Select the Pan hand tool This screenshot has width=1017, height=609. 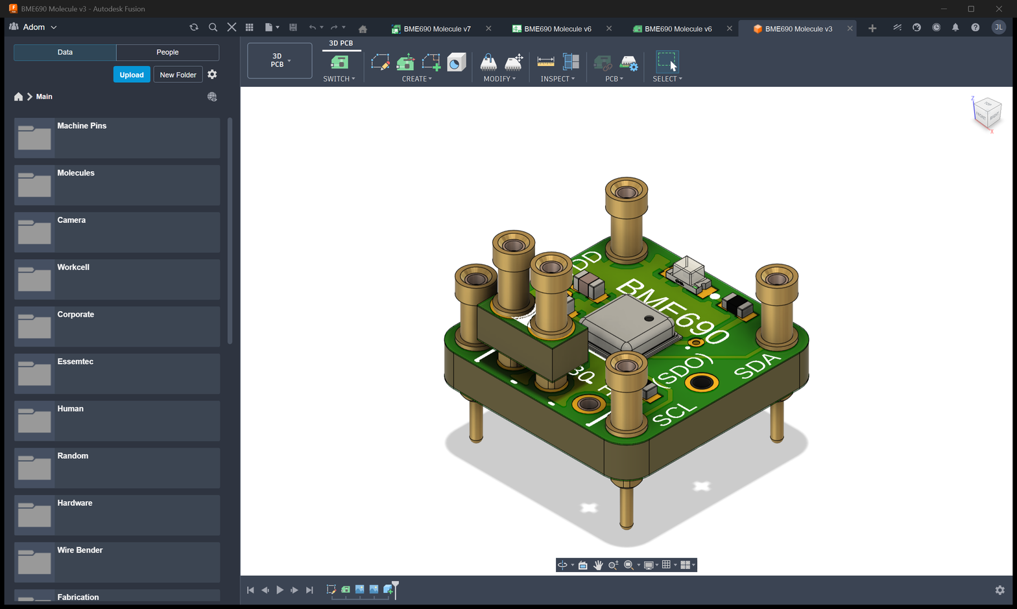tap(598, 565)
